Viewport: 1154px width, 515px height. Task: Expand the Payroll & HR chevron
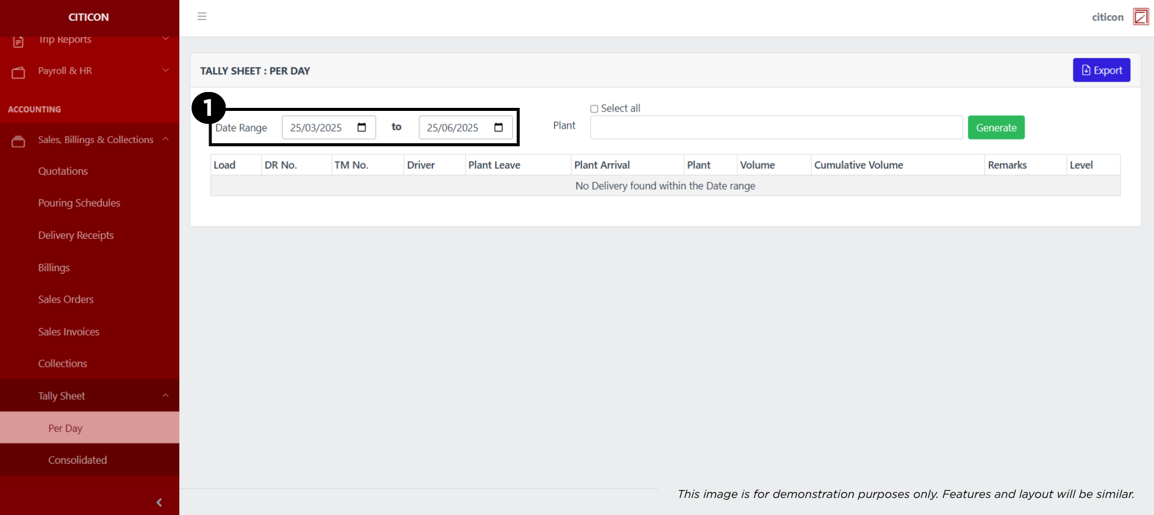point(165,71)
